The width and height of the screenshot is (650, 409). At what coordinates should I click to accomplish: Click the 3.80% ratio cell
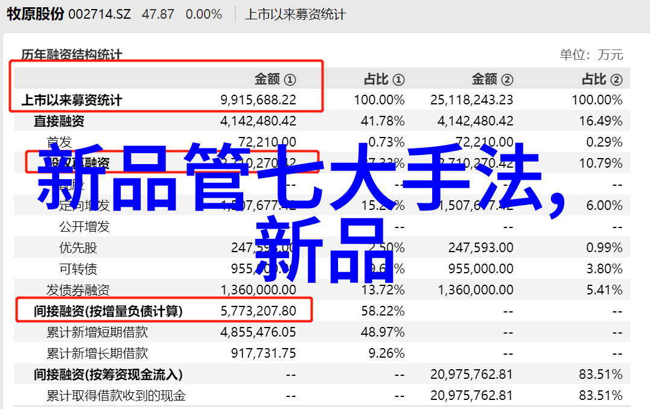tap(604, 269)
